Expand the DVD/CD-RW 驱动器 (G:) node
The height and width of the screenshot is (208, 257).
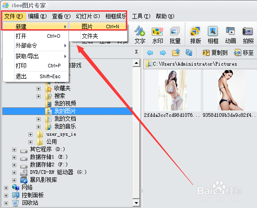14,173
